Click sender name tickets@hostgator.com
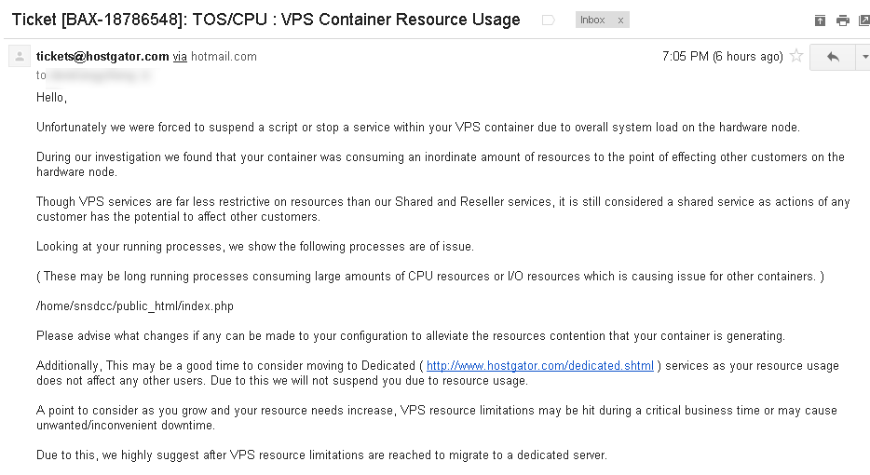Screen dimensions: 870x475 pos(102,57)
